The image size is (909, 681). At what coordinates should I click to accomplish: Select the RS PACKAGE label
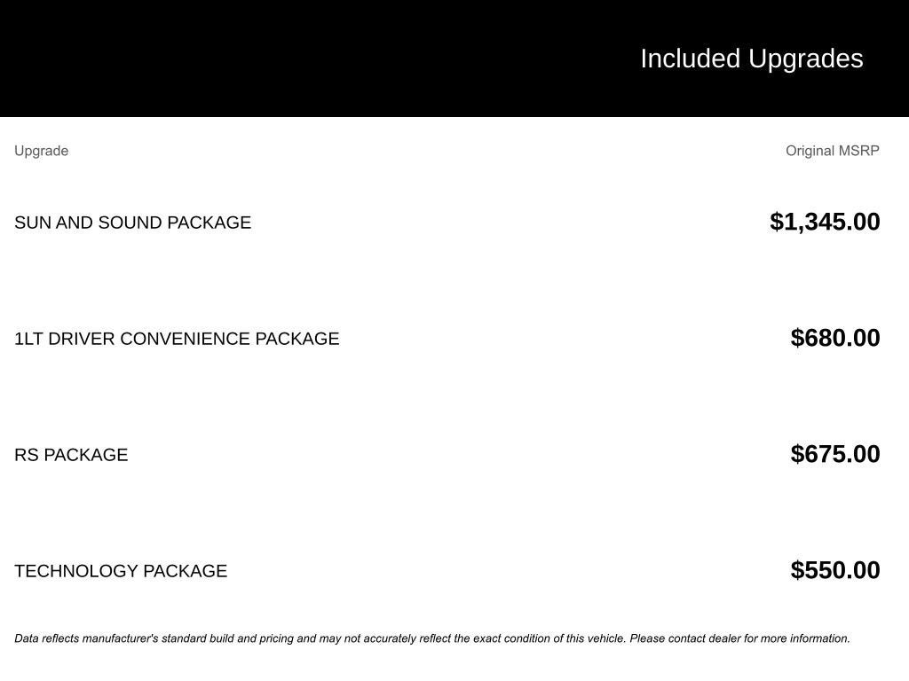click(71, 455)
